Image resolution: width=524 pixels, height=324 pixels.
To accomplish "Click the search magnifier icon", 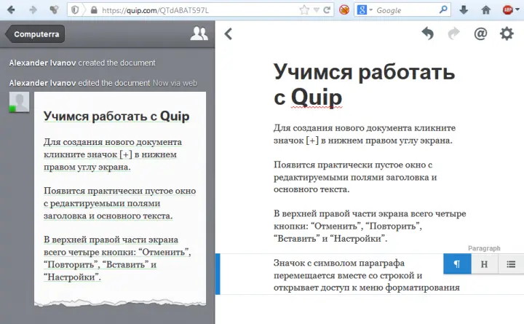I will click(x=443, y=9).
